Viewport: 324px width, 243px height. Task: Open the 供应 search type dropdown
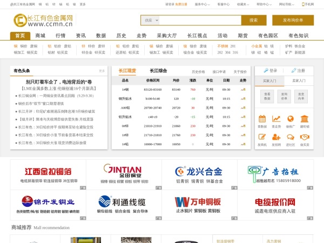click(x=150, y=21)
